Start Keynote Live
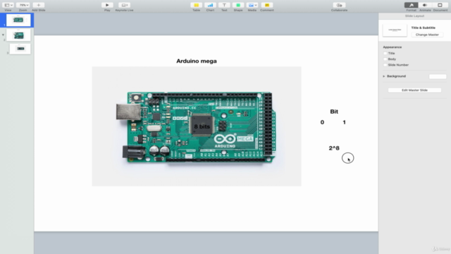 pyautogui.click(x=124, y=5)
